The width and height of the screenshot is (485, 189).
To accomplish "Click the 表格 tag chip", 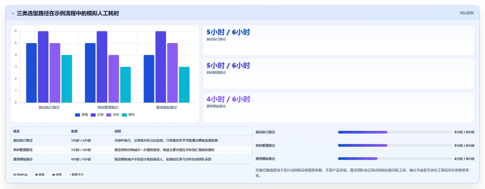I will click(40, 174).
